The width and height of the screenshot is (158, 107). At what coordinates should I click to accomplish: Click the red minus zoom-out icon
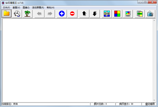point(72,13)
